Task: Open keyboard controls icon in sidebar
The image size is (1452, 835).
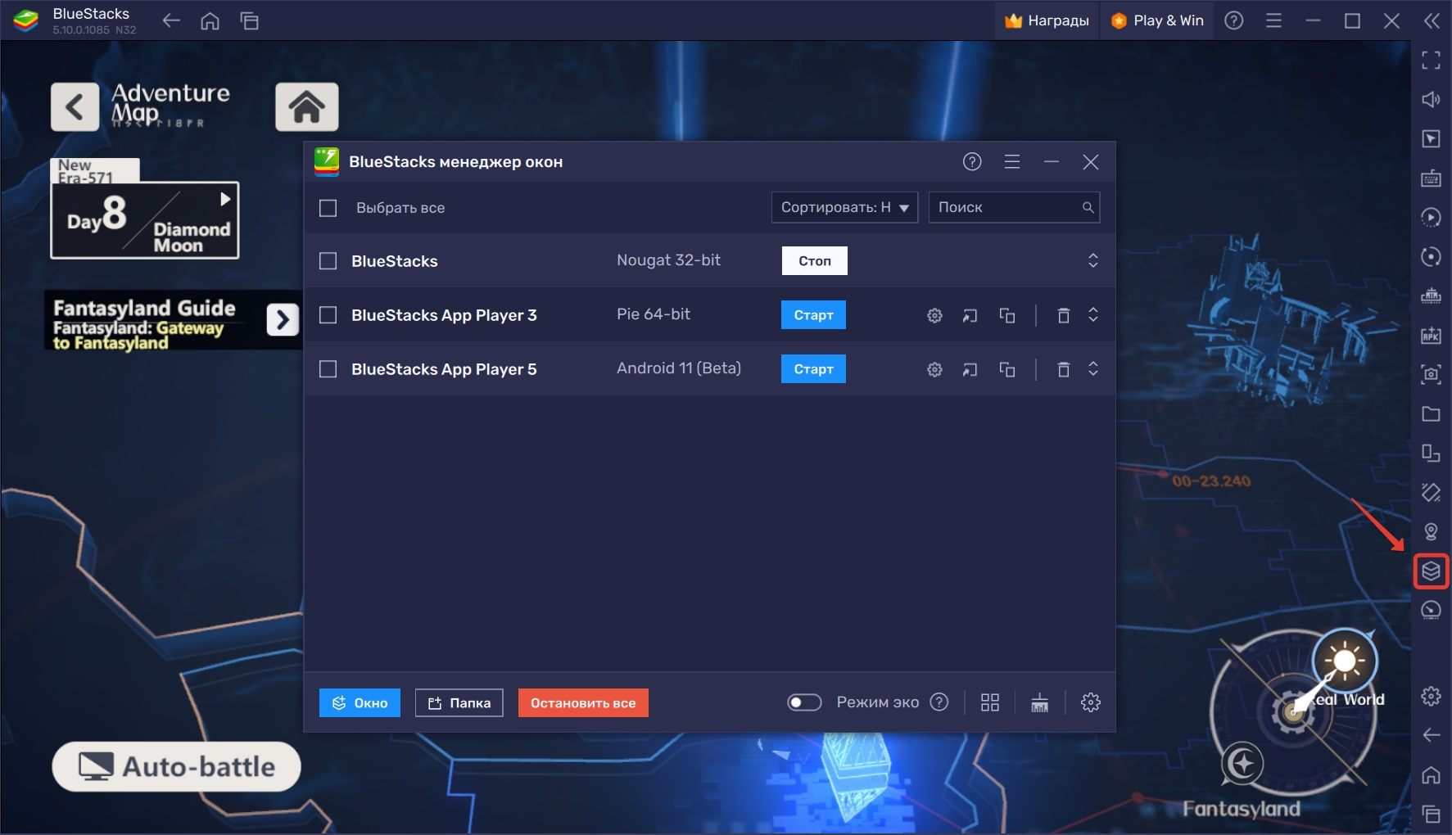Action: pos(1431,178)
